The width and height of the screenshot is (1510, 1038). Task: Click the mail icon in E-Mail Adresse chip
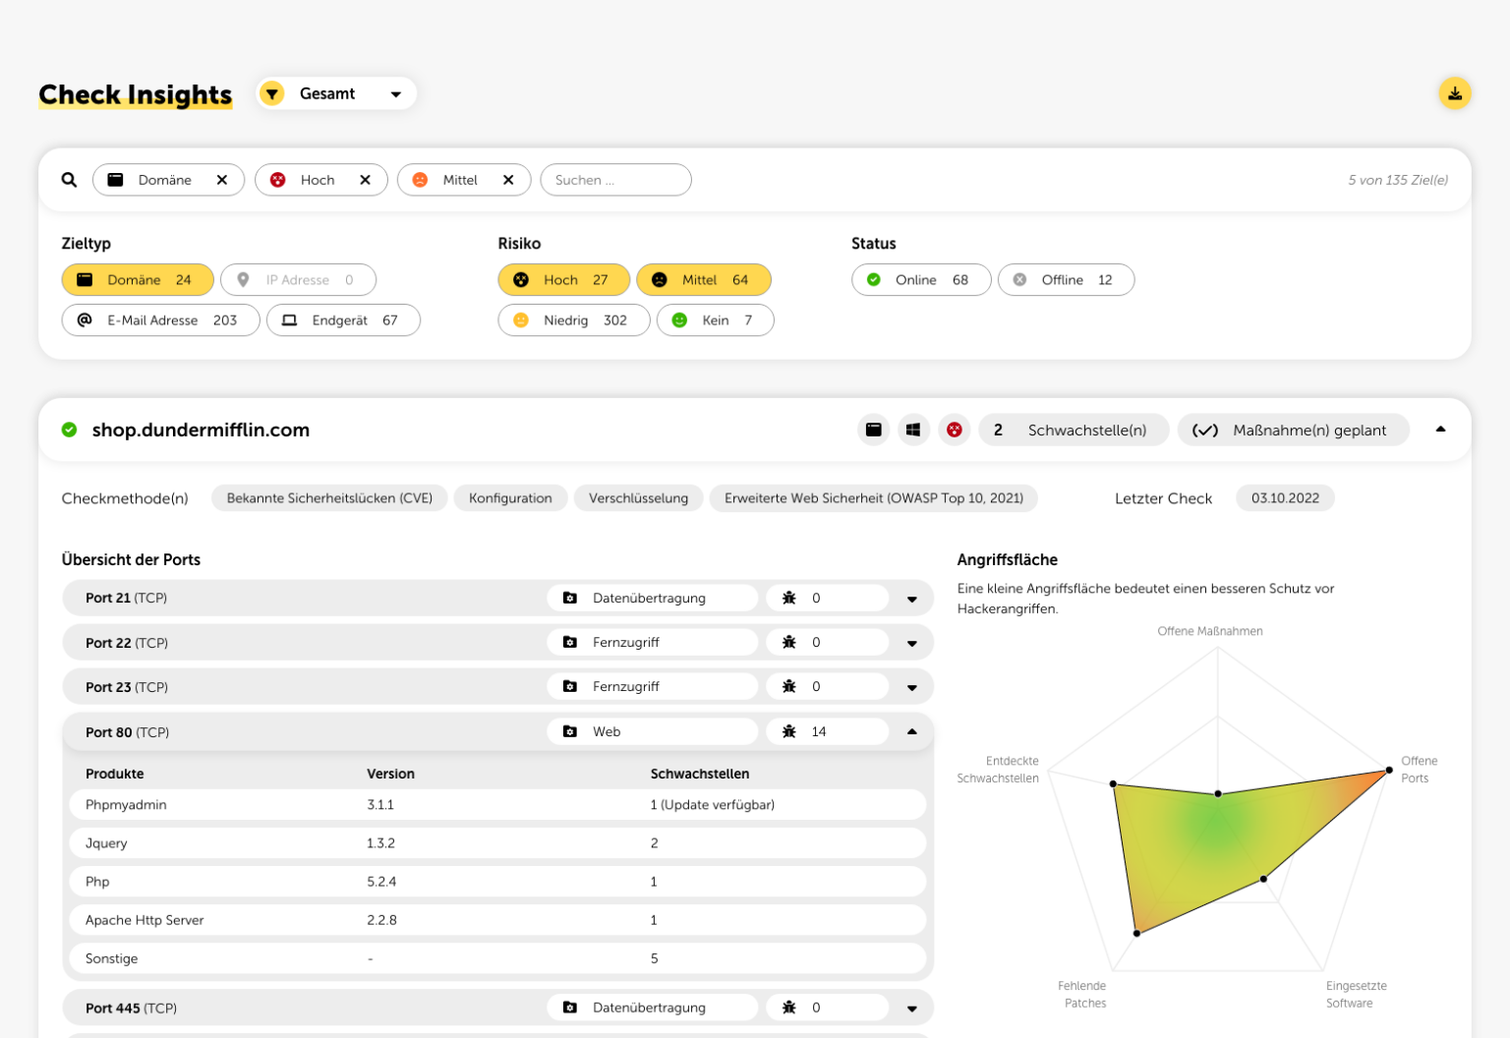click(x=85, y=320)
